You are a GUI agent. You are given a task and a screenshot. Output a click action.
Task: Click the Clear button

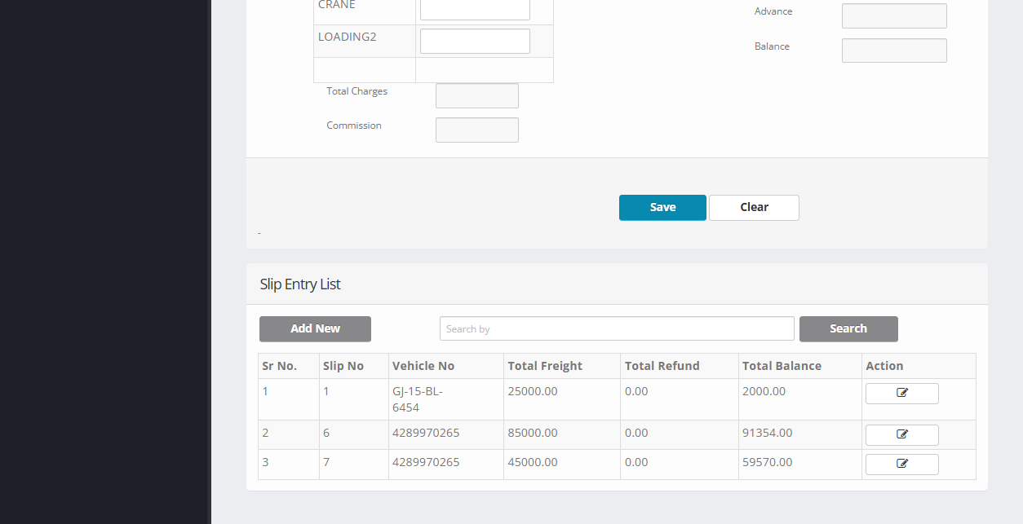click(x=754, y=208)
